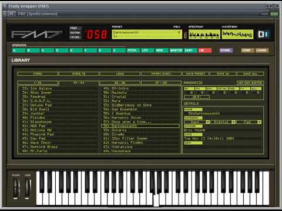
Task: Select preset 46: Wave Choir
Action: [58, 142]
